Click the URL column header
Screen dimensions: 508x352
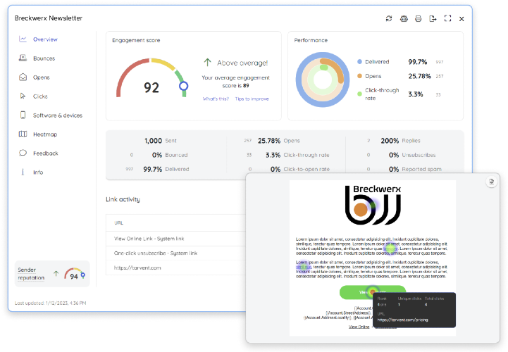[x=118, y=222]
